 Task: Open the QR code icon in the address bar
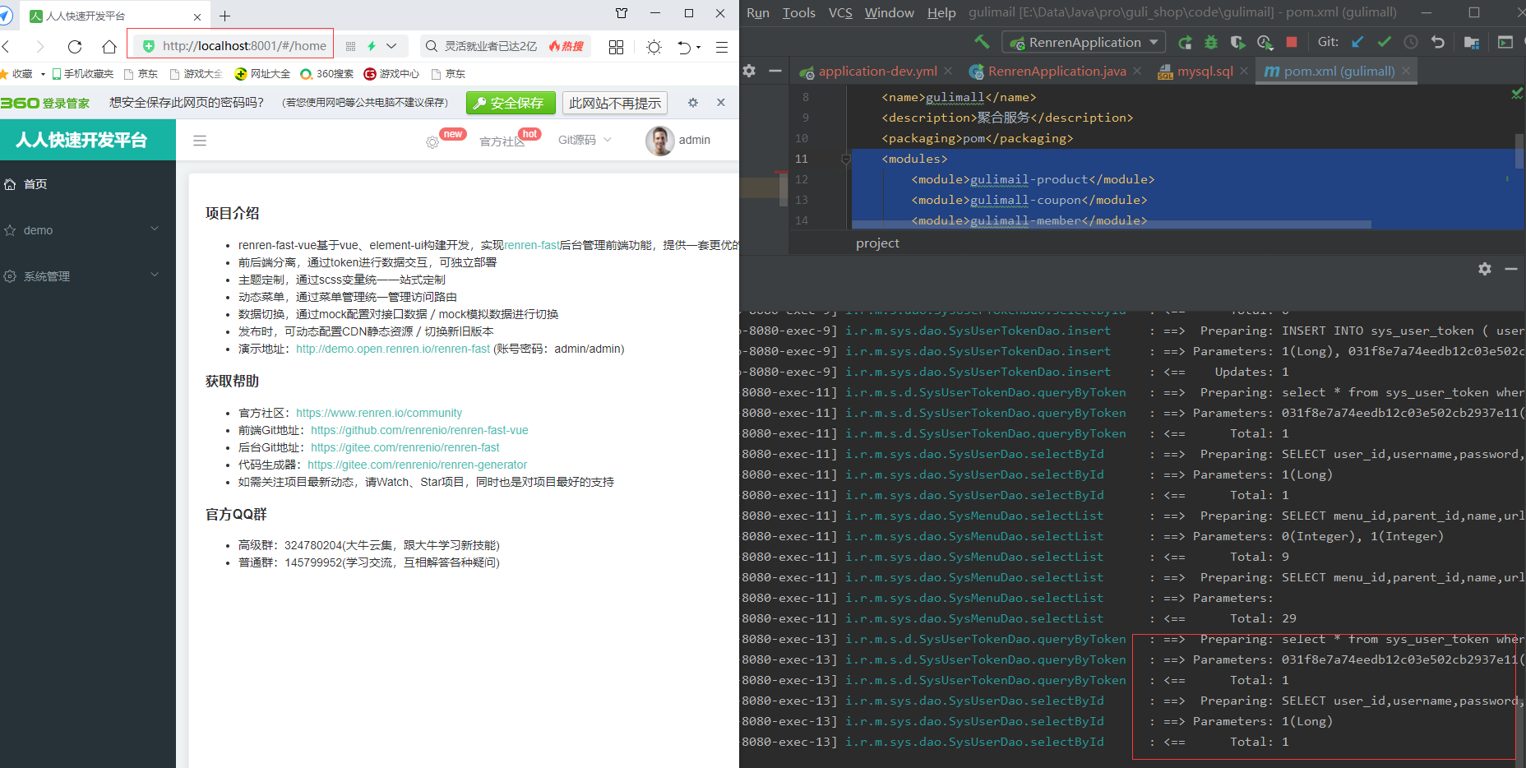tap(350, 47)
